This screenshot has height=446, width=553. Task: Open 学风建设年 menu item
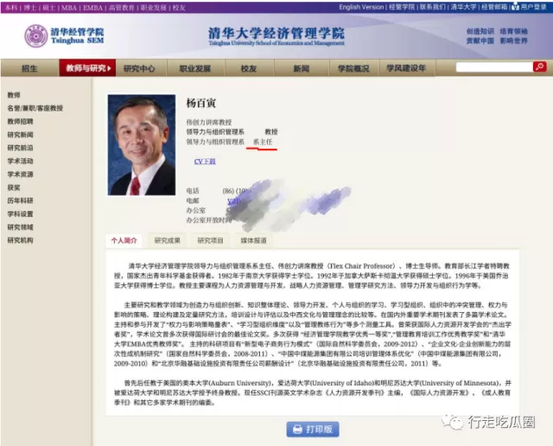(406, 68)
